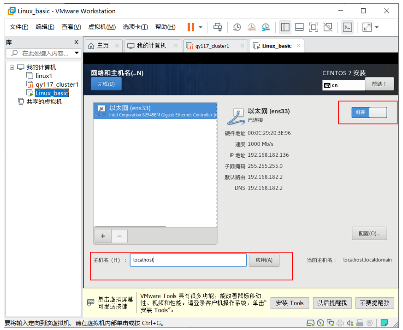Click the keyboard icon in the VMware Tools hint bar
403x330 pixels.
(91, 303)
